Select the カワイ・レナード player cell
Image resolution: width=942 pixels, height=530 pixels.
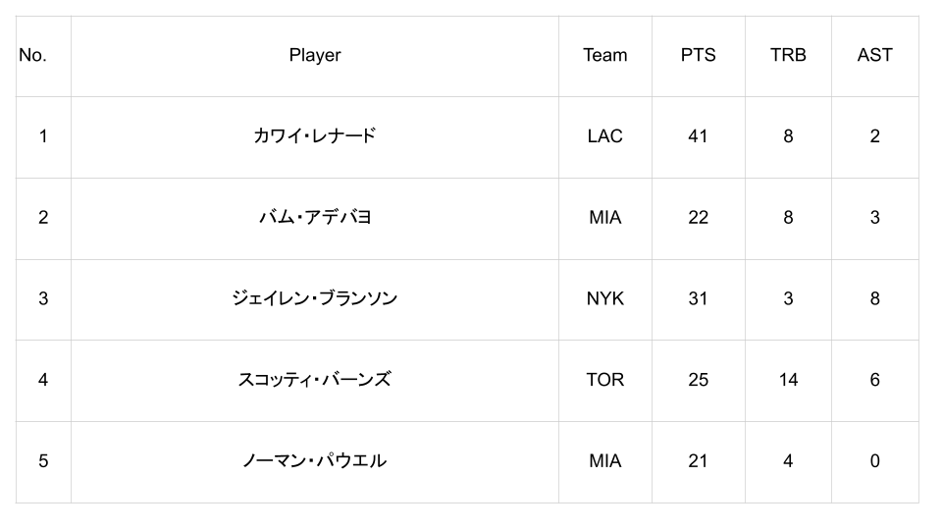[x=314, y=136]
